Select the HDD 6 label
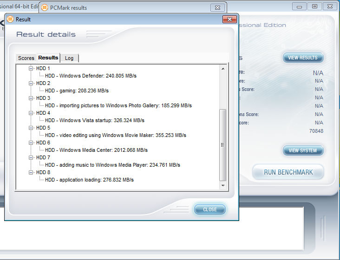The image size is (340, 260). tap(43, 143)
